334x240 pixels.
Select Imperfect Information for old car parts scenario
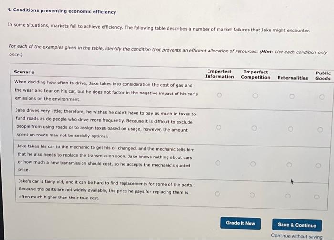pos(217,194)
